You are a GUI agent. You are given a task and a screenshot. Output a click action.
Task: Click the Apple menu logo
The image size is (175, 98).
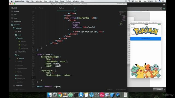coord(12,1)
